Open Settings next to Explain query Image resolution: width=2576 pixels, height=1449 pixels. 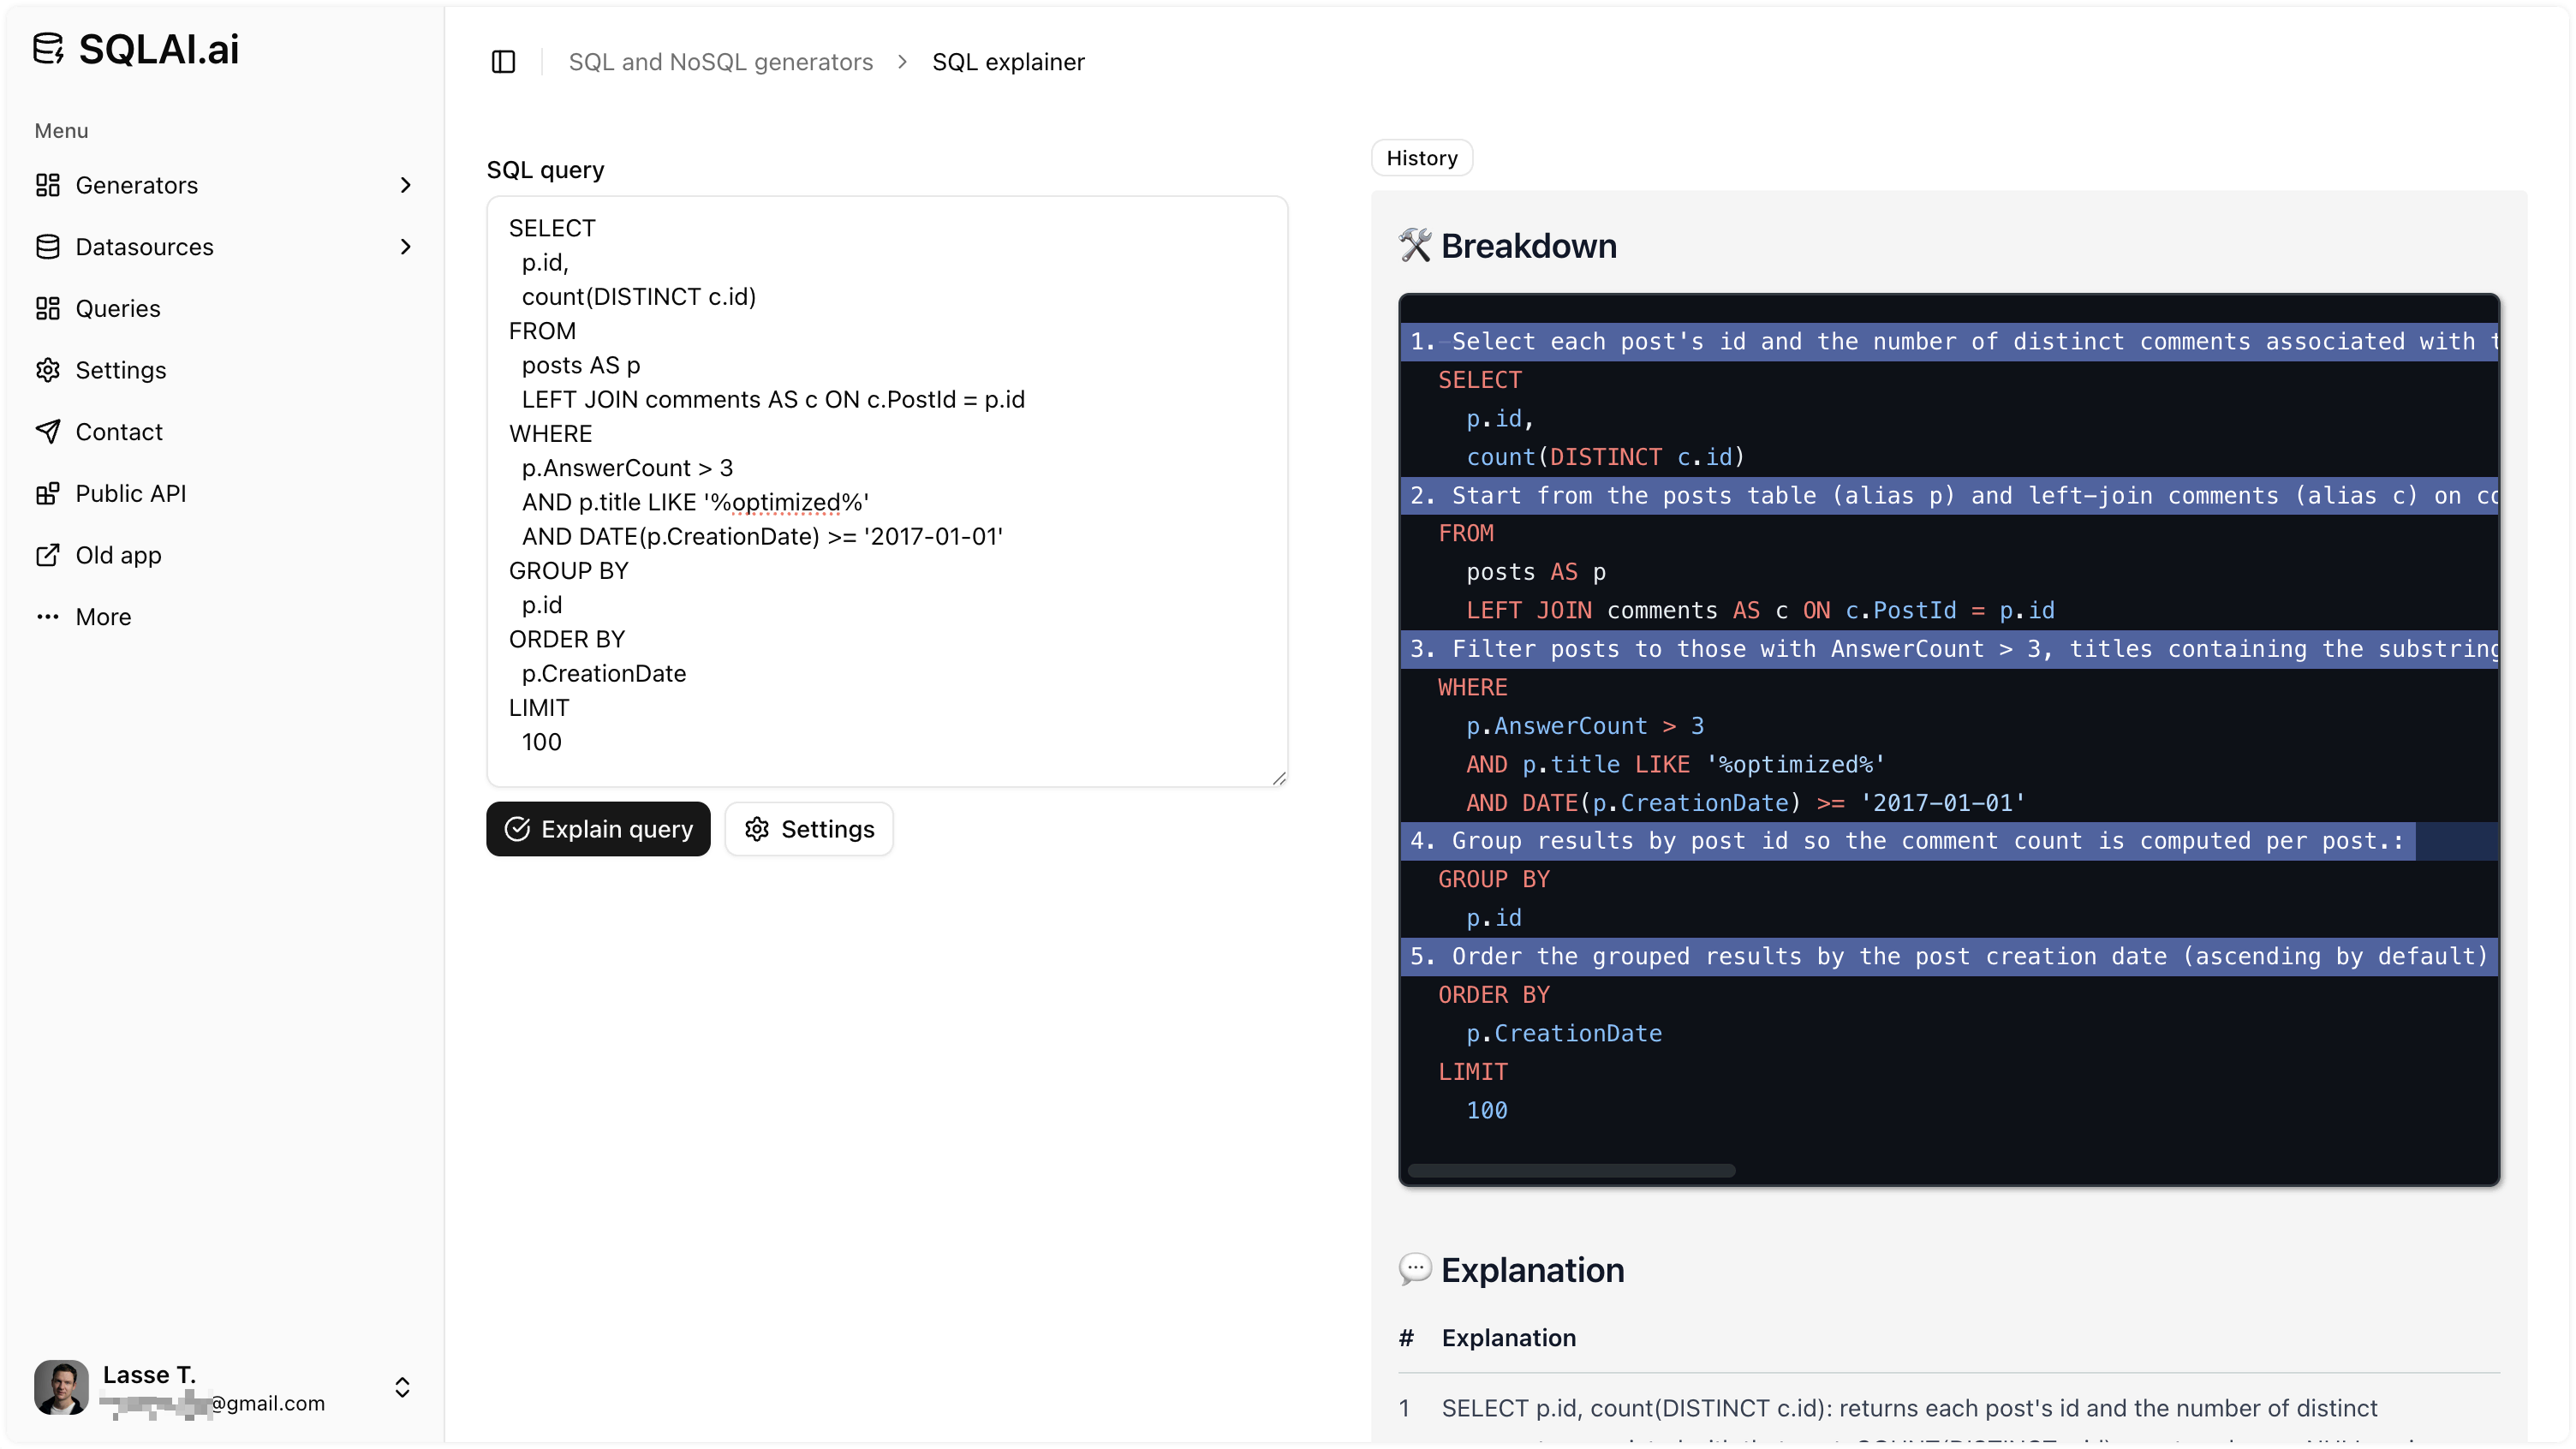tap(808, 829)
